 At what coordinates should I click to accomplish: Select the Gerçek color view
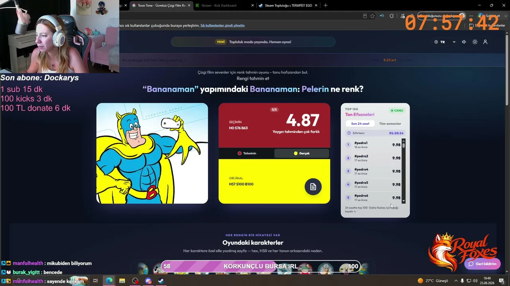[x=302, y=153]
